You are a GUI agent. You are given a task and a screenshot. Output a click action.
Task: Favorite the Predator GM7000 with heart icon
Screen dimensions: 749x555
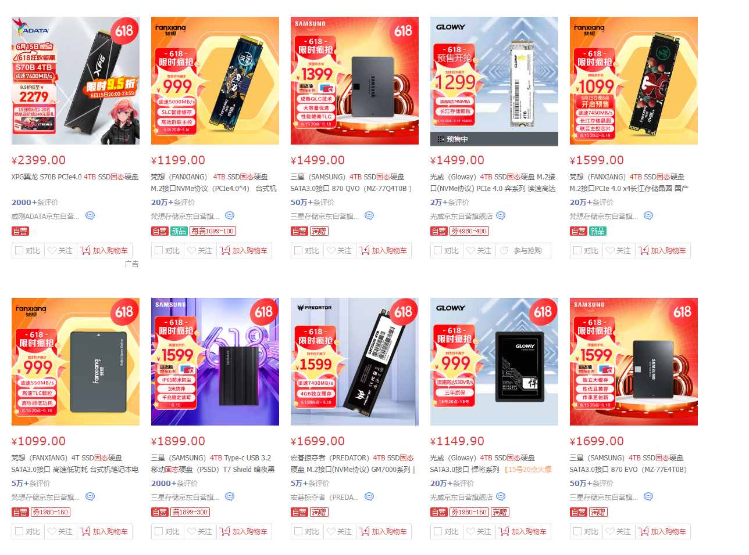click(331, 531)
